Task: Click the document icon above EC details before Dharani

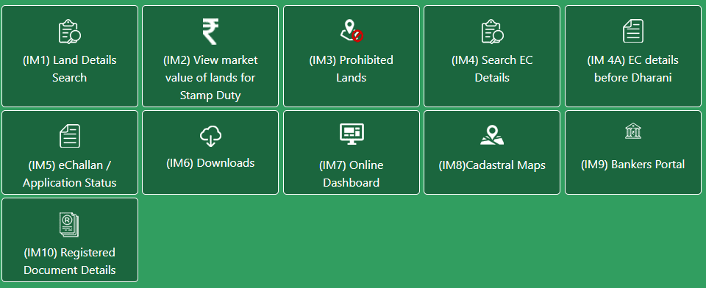Action: click(x=633, y=32)
